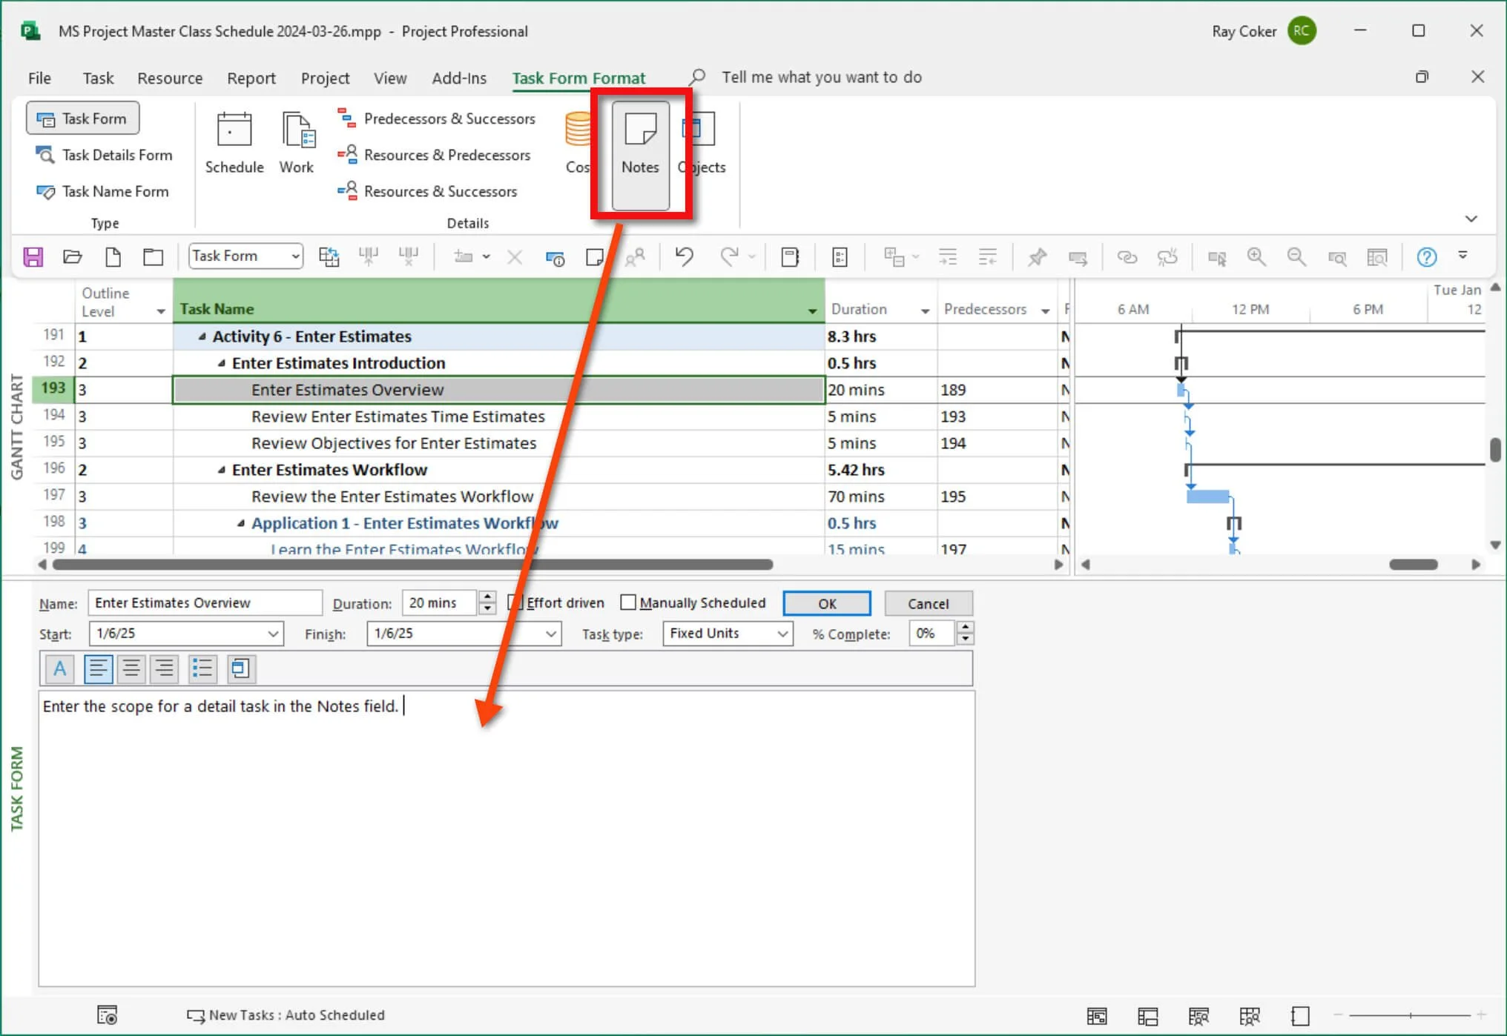Open the Start date dropdown
Viewport: 1507px width, 1036px height.
point(272,634)
